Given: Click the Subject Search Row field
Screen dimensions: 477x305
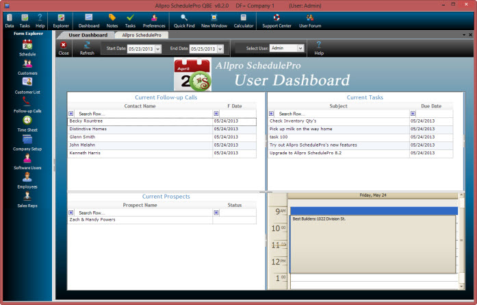Looking at the screenshot, I should 342,114.
